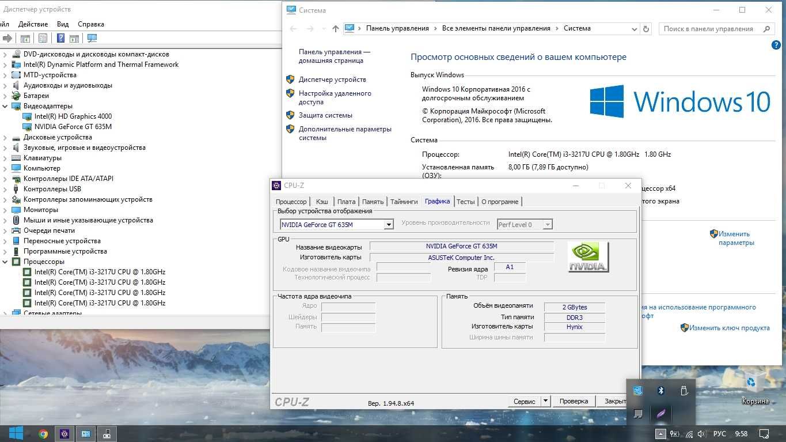Click the safely remove USB hardware tray icon

[684, 390]
